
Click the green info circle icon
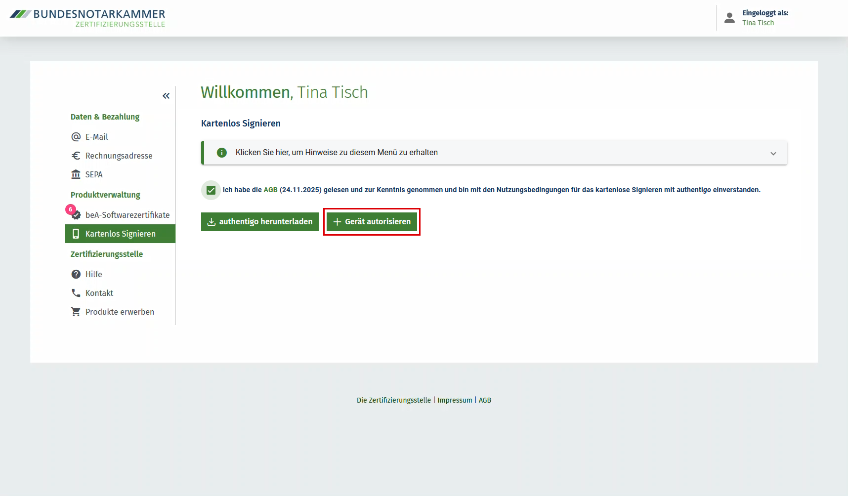[x=222, y=153]
